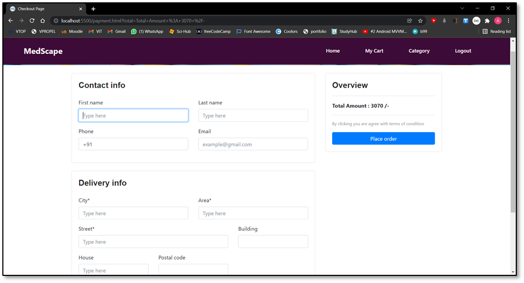Click the MedScape logo
The image size is (524, 283).
tap(43, 51)
